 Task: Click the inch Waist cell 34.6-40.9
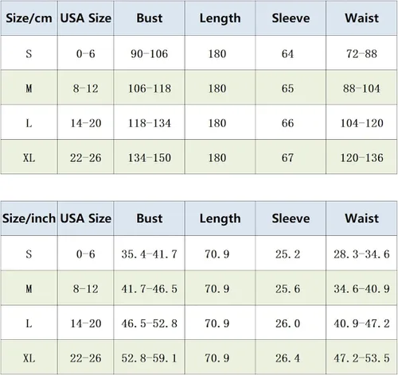coord(361,288)
